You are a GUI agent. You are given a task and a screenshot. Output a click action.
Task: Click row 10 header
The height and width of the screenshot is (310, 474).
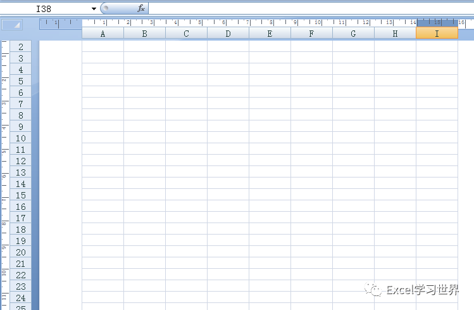pos(21,138)
